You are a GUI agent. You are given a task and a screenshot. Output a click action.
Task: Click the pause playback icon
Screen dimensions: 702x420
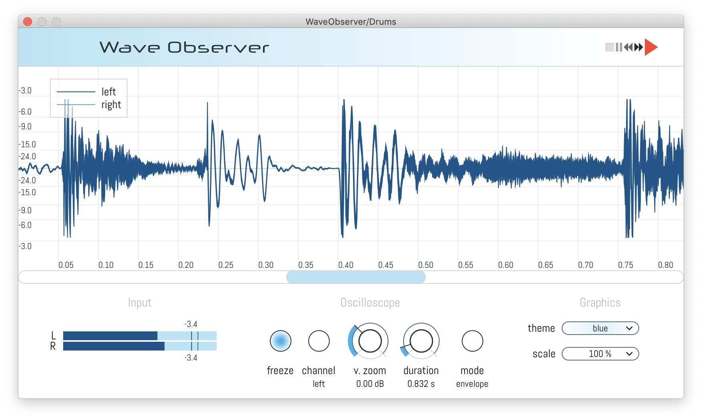(620, 47)
